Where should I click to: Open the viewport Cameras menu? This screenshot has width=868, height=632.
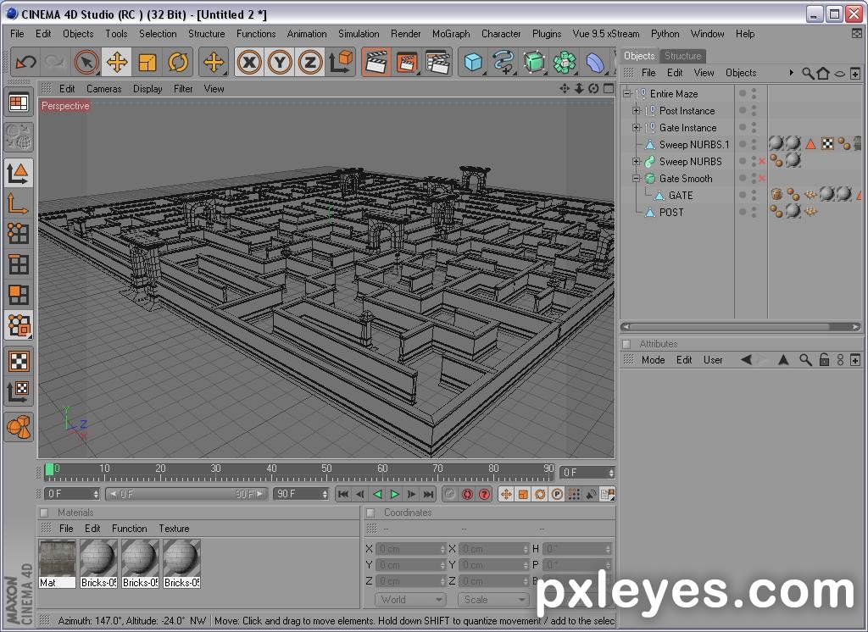[103, 89]
